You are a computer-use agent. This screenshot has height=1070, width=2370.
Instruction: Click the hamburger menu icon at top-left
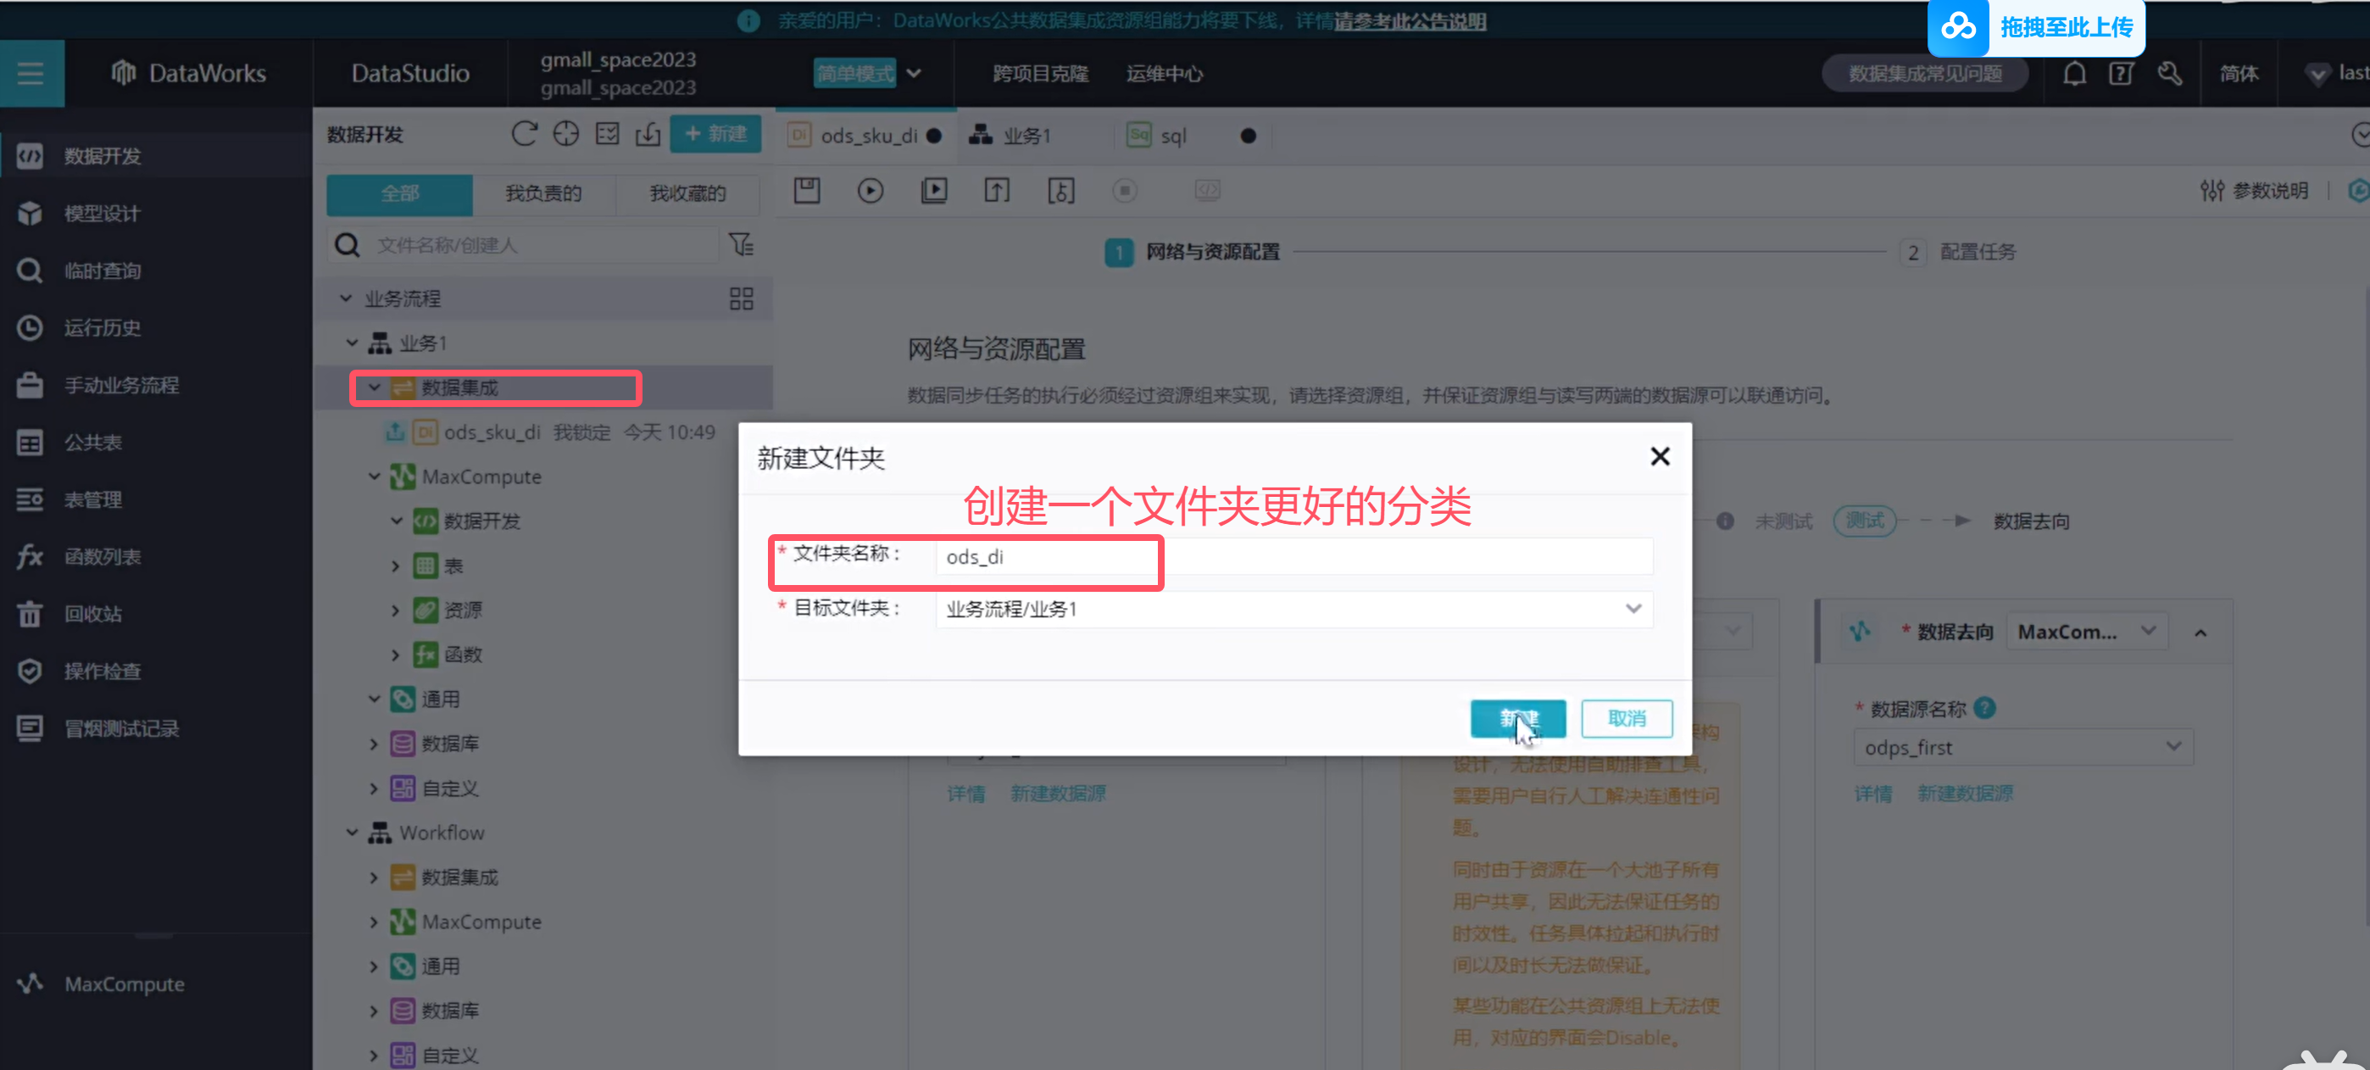31,74
